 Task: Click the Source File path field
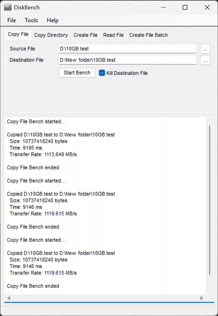[128, 49]
